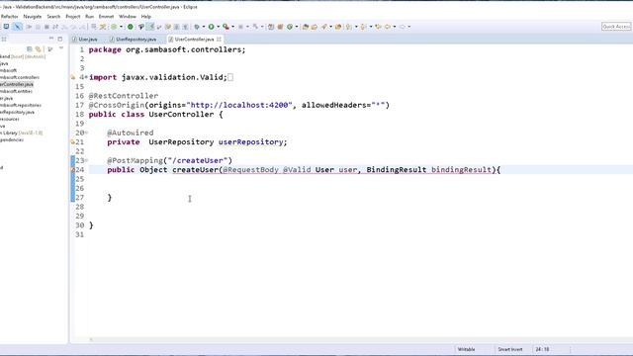Click the Open Type icon in toolbar
Image resolution: width=633 pixels, height=356 pixels.
[x=306, y=27]
